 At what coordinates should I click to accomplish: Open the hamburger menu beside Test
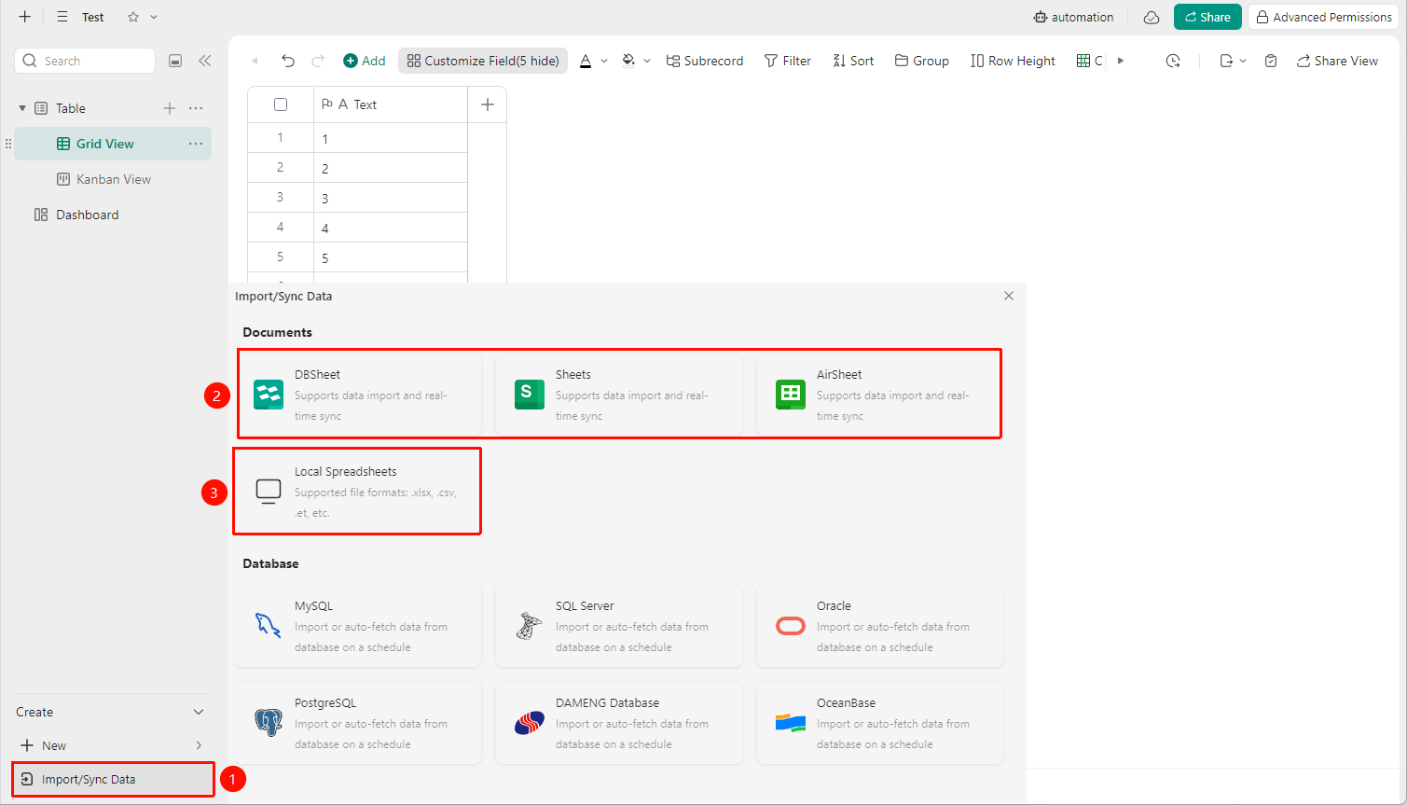(62, 17)
